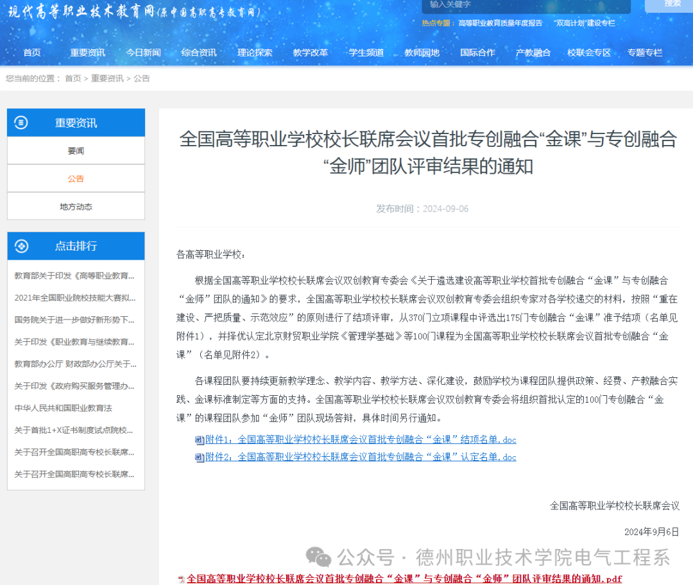Open 地方动态 from the sidebar
This screenshot has height=585, width=693.
[x=76, y=206]
